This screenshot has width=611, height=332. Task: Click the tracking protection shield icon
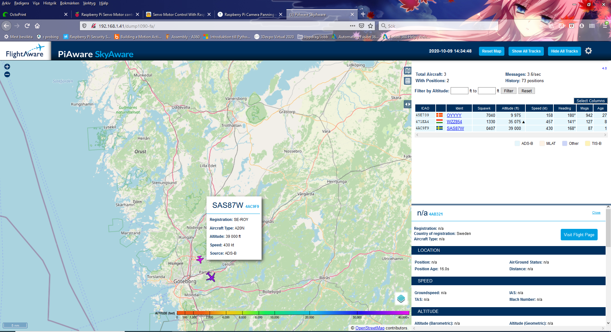tap(84, 26)
